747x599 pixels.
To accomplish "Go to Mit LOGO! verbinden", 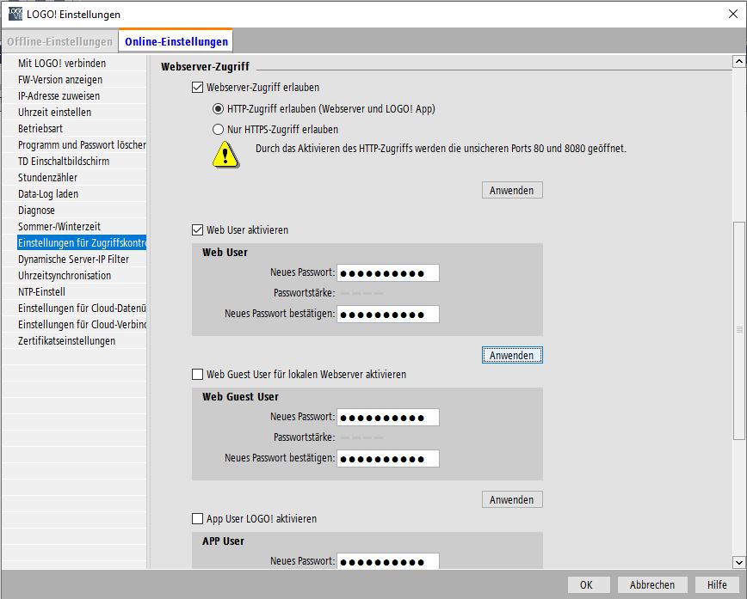I will pos(62,64).
